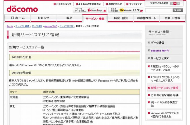This screenshot has width=190, height=125.
Task: Open the 企業・IR情報 navigation tab
Action: click(x=173, y=18)
